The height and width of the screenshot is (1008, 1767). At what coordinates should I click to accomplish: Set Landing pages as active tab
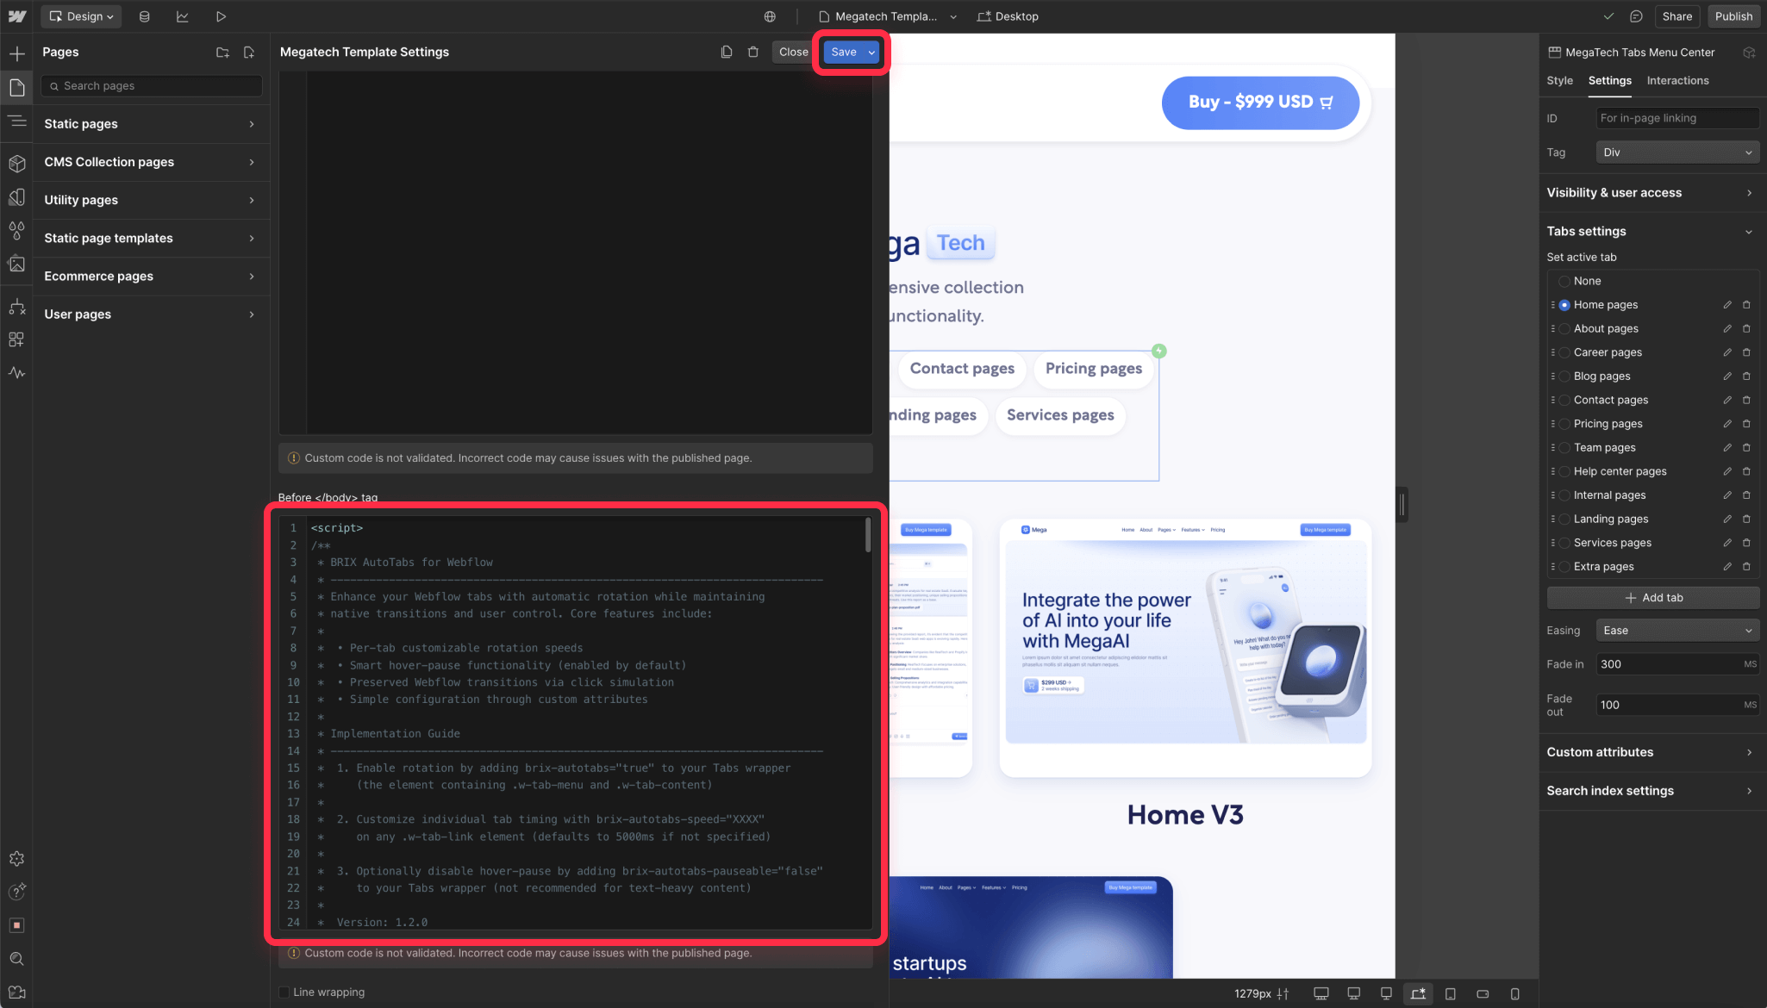(1564, 520)
